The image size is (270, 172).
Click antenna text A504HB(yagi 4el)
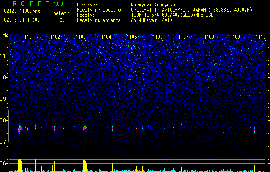(152, 20)
